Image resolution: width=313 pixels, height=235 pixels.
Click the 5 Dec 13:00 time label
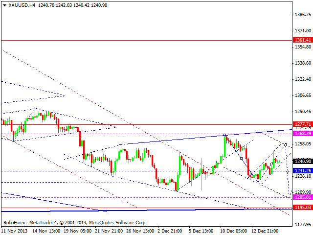pyautogui.click(x=201, y=231)
